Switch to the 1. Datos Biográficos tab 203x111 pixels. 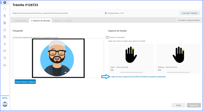21,21
